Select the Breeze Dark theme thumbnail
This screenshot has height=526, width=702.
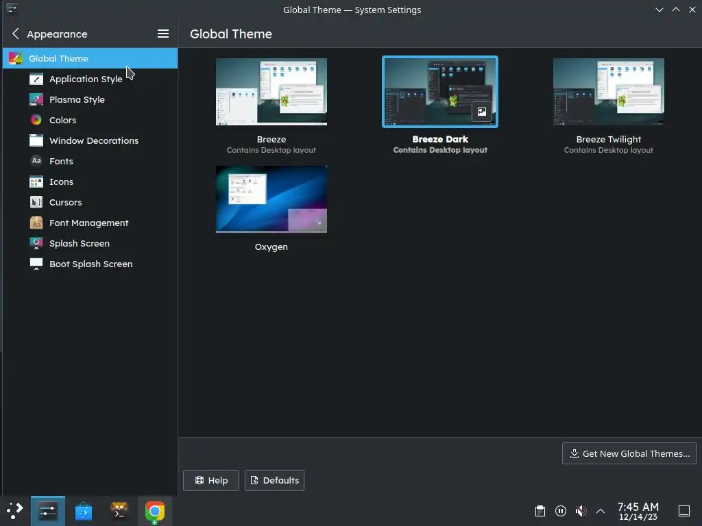pyautogui.click(x=439, y=92)
